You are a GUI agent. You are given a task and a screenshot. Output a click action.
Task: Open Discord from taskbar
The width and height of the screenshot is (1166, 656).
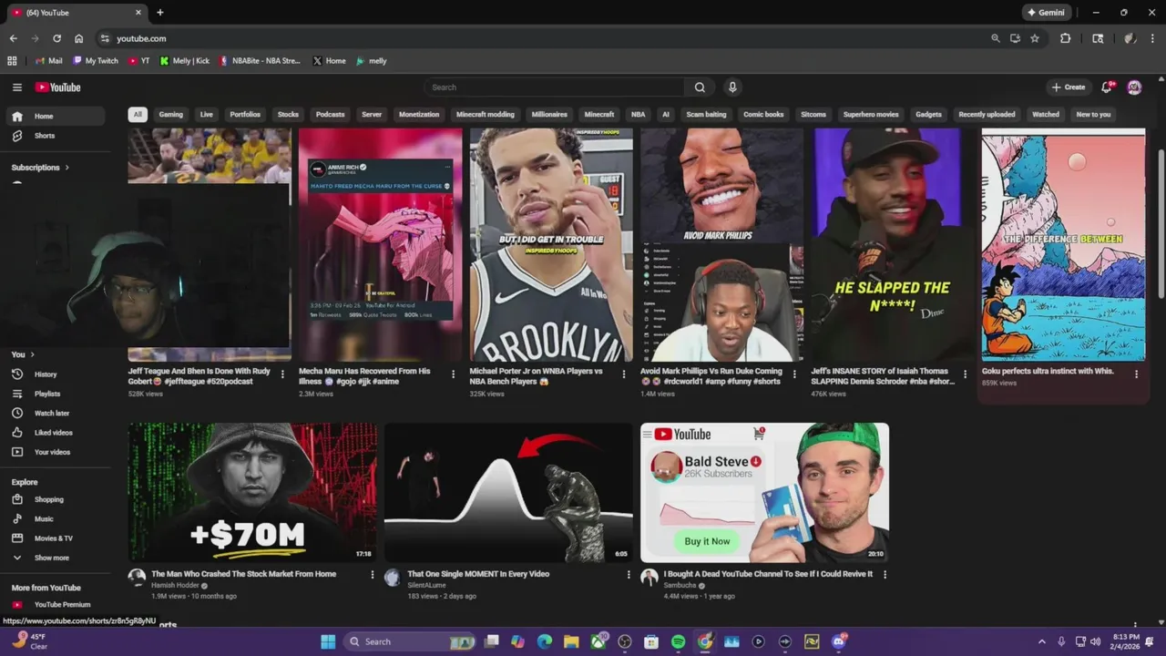point(839,641)
